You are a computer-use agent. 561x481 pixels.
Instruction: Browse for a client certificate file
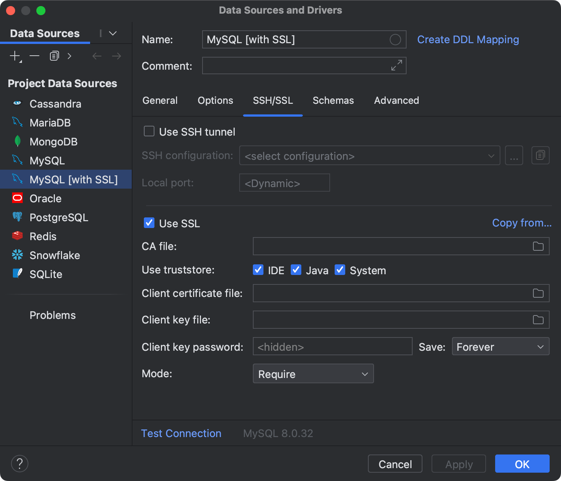tap(538, 293)
